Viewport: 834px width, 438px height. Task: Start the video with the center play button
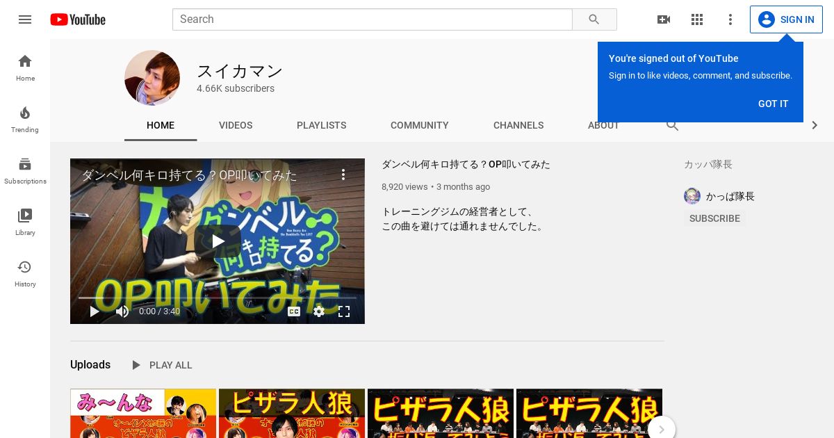tap(218, 241)
